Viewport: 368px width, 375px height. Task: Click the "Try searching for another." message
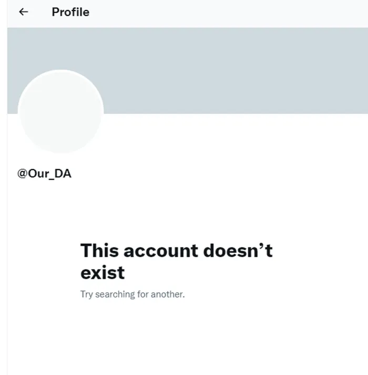pos(132,294)
